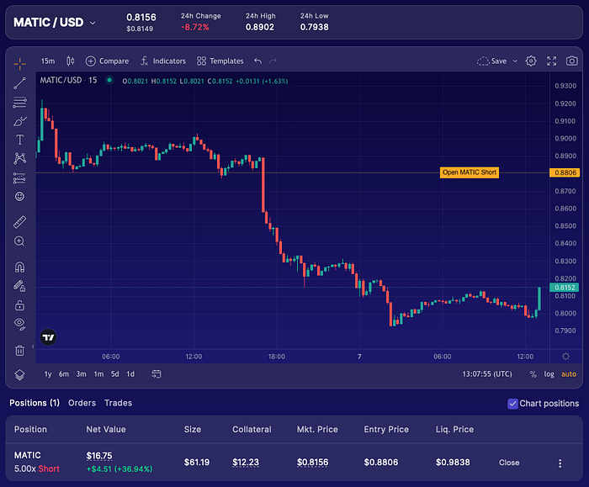
Task: Close the MATIC short position
Action: pyautogui.click(x=509, y=463)
